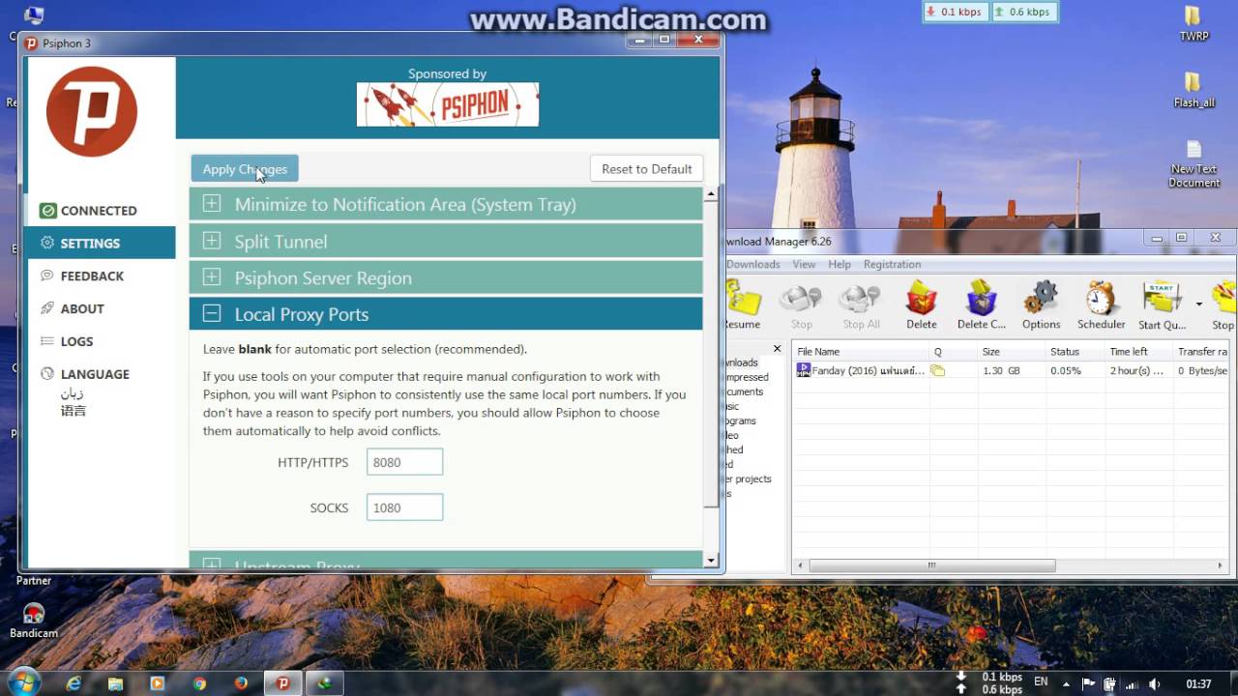
Task: Click the Delete icon in Download Manager toolbar
Action: 921,304
